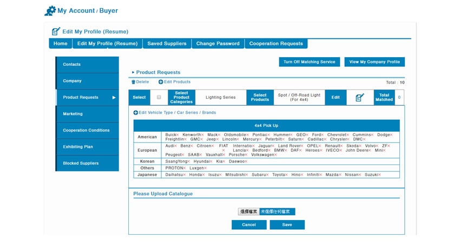Click View My Company Profile button

(x=374, y=62)
